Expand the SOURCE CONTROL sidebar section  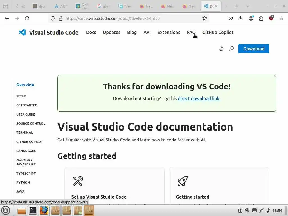(x=31, y=123)
